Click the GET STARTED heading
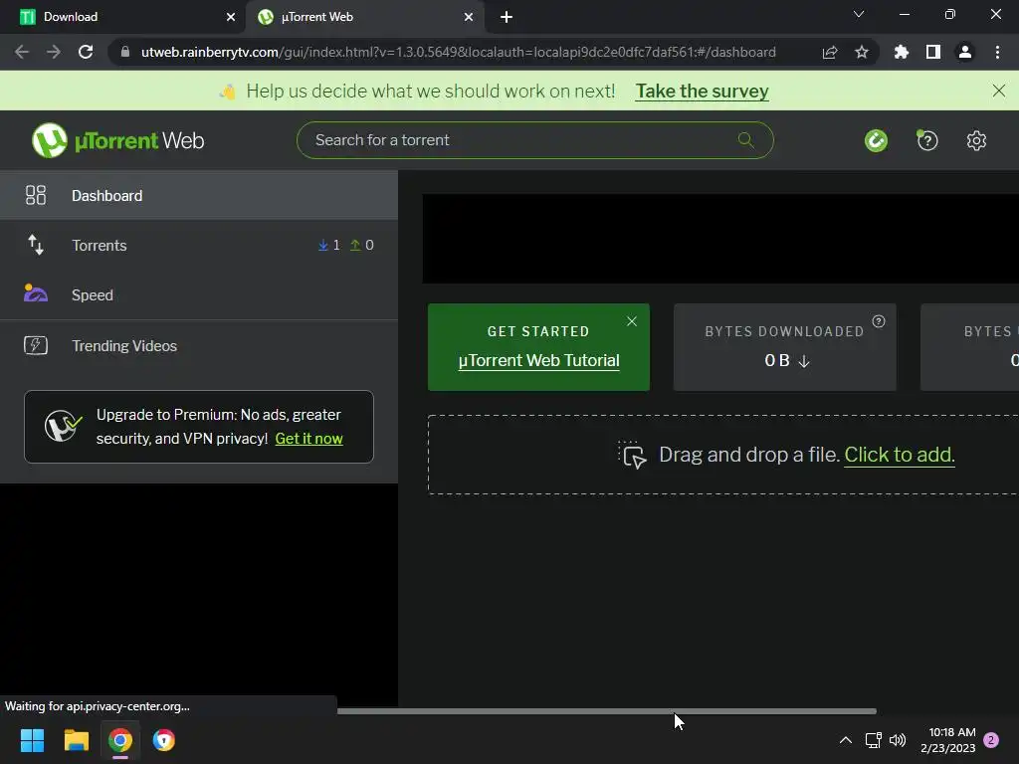The width and height of the screenshot is (1019, 764). coord(538,331)
